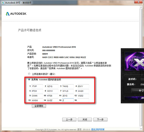
Task: Click activation code field 15 containing Z
Action: click(x=68, y=100)
